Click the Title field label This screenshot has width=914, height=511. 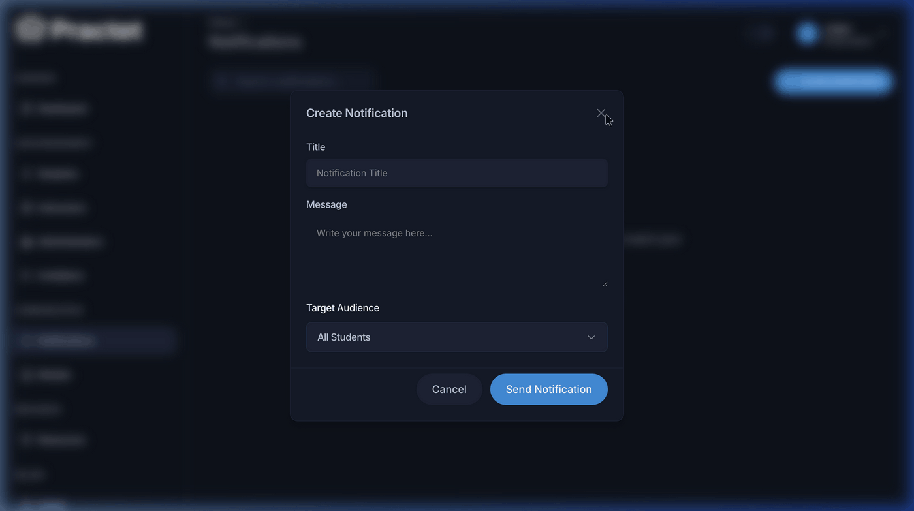pyautogui.click(x=315, y=147)
